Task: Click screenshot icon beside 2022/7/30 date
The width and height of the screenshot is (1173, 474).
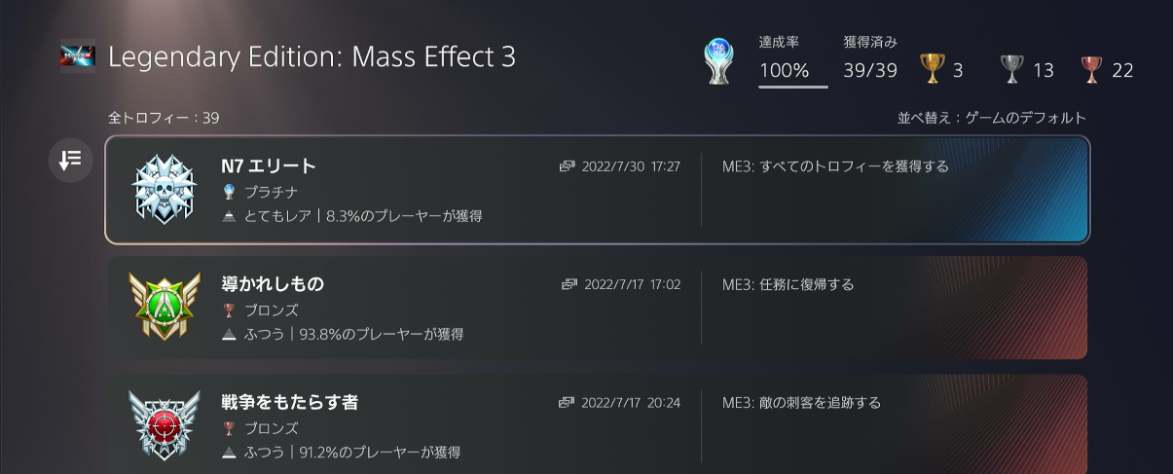Action: click(x=568, y=166)
